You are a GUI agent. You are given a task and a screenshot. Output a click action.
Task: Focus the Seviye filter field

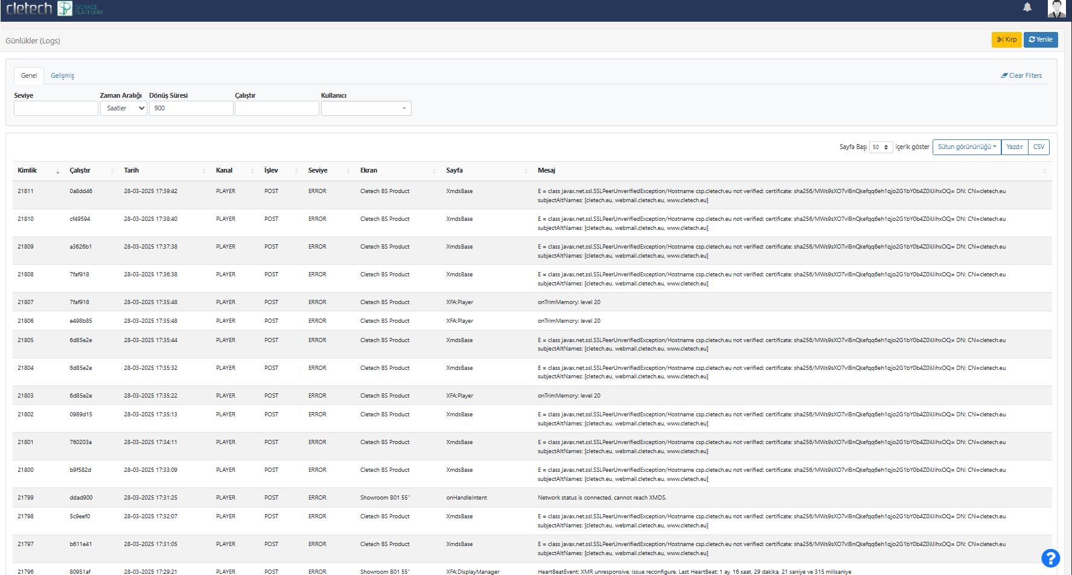pyautogui.click(x=56, y=108)
